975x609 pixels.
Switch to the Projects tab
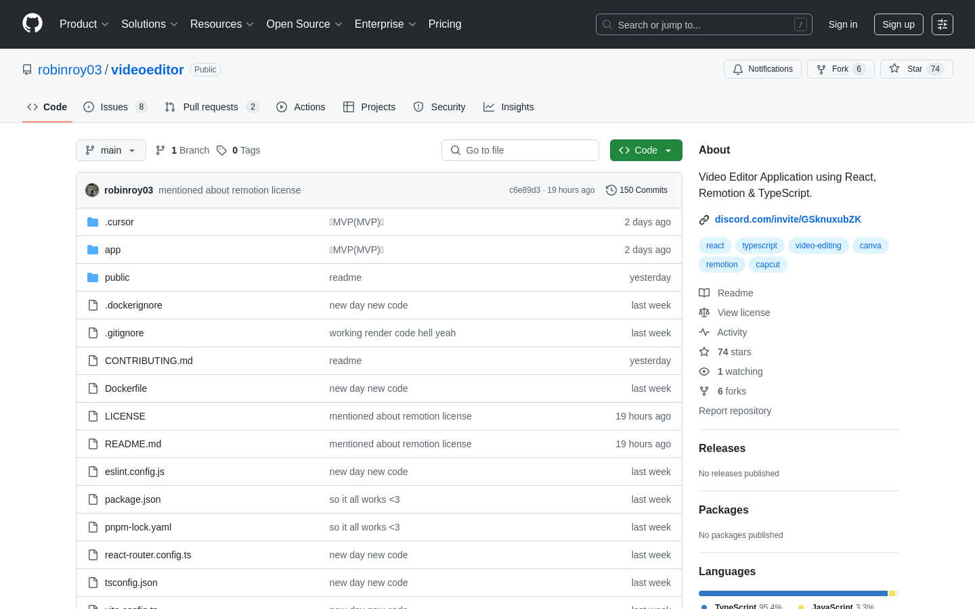(370, 107)
